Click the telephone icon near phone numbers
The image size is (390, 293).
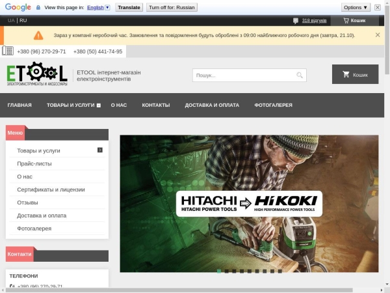pos(8,51)
